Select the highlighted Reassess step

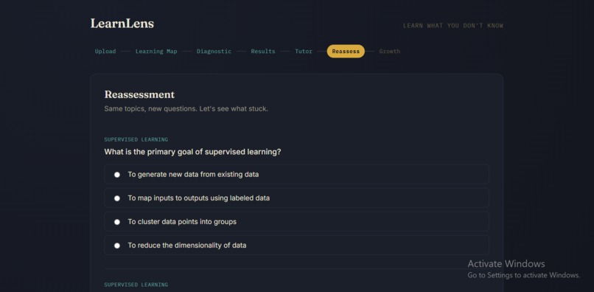(346, 51)
